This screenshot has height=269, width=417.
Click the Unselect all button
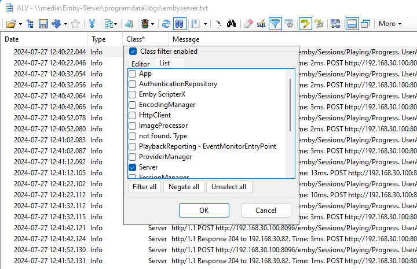pyautogui.click(x=229, y=187)
